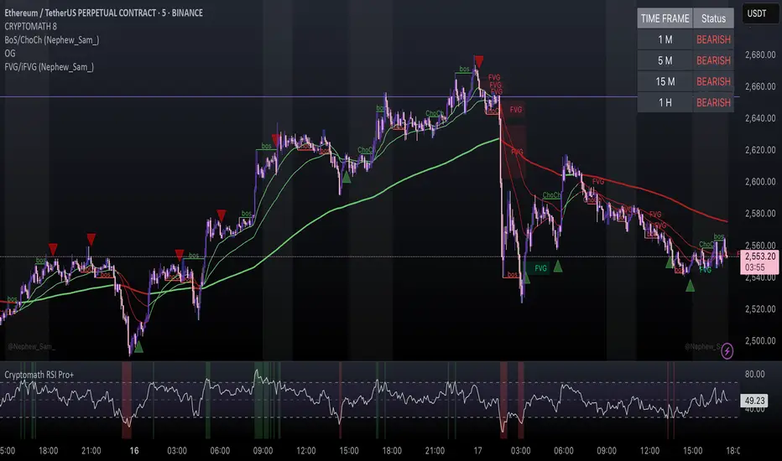Click the date 17 on time axis

tap(477, 451)
